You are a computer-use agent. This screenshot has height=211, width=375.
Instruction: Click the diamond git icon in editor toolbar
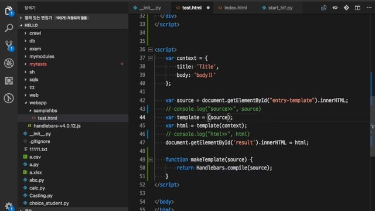point(346,8)
